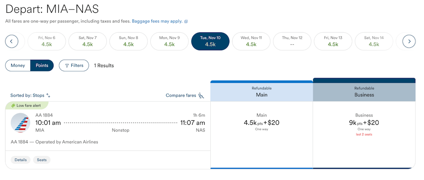Screen dimensions: 424x180
Task: Switch fare display to Money
Action: click(x=18, y=66)
